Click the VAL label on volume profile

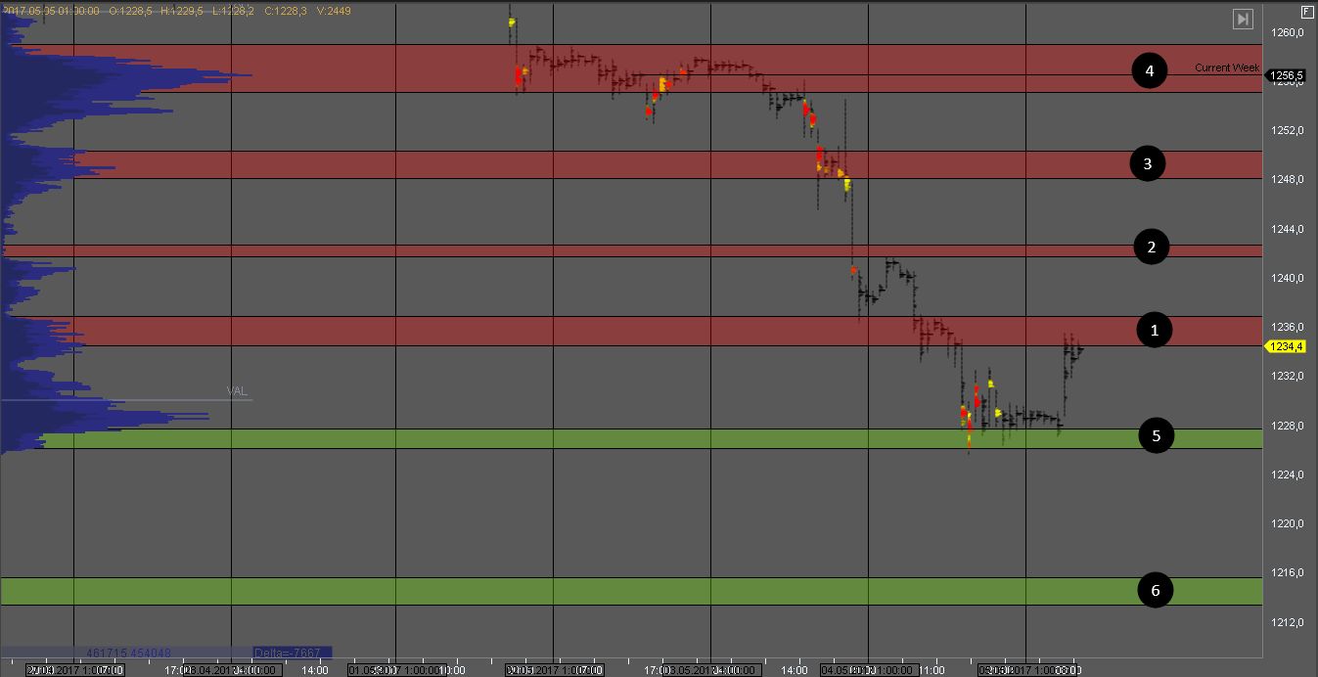237,391
